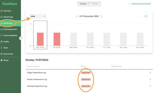The image size is (156, 93).
Task: Open the Fridge Temperature Log row
Action: [89, 73]
